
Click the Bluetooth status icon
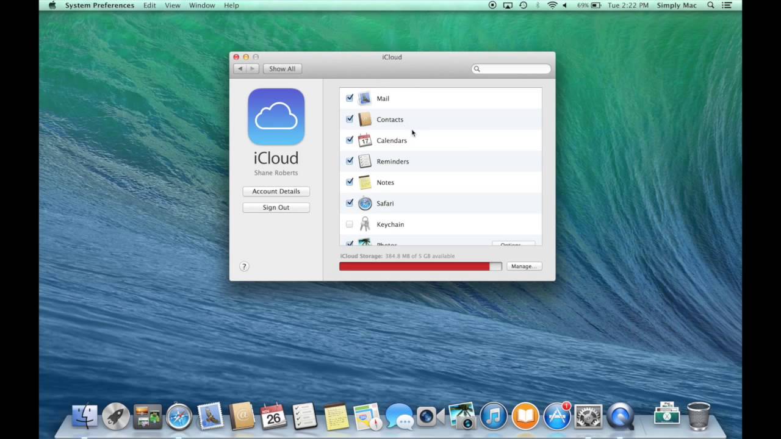538,5
